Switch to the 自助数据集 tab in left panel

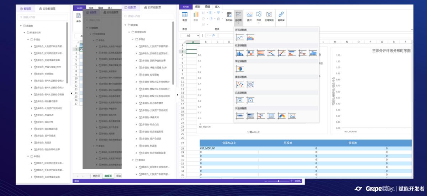47,8
